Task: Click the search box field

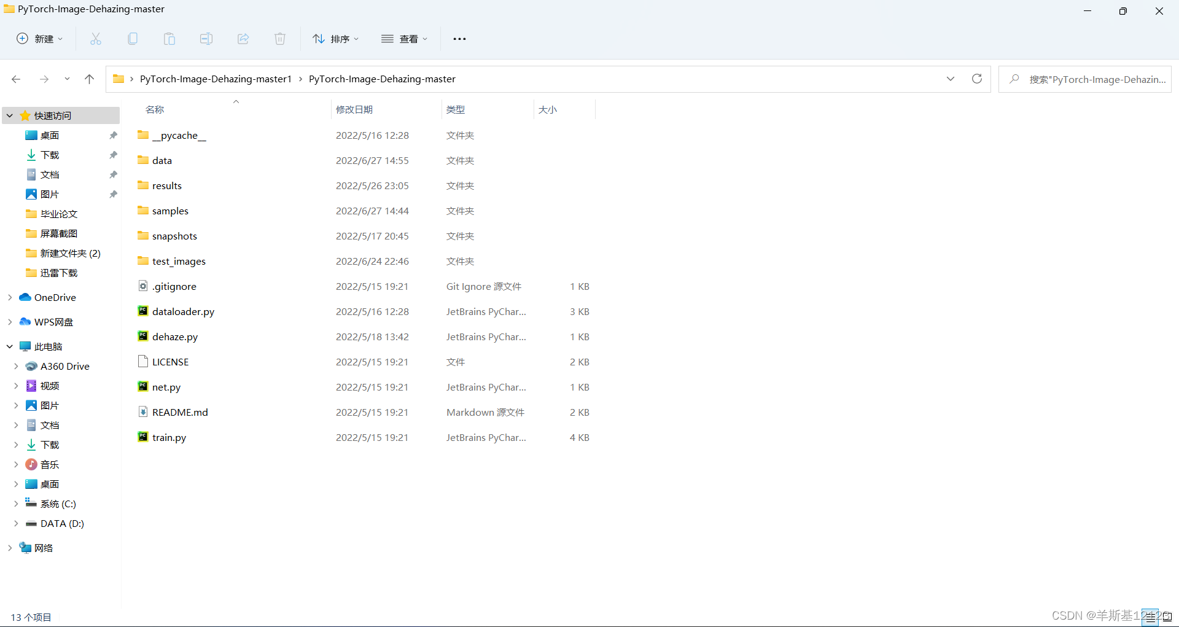Action: (x=1085, y=79)
